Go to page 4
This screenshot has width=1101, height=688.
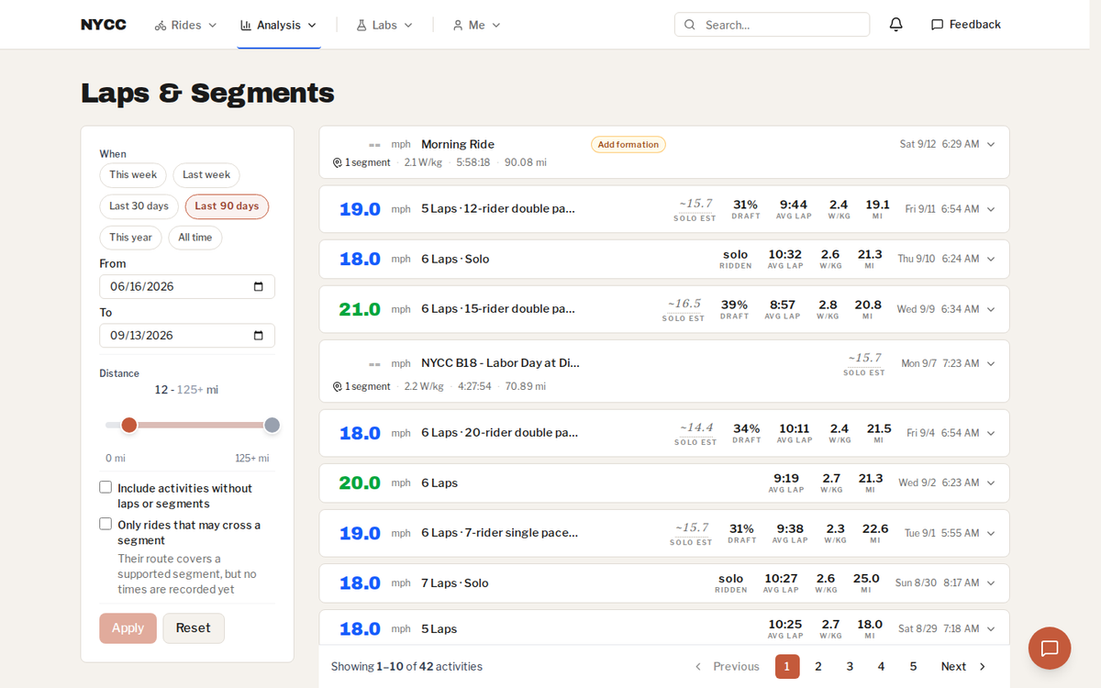(x=881, y=667)
